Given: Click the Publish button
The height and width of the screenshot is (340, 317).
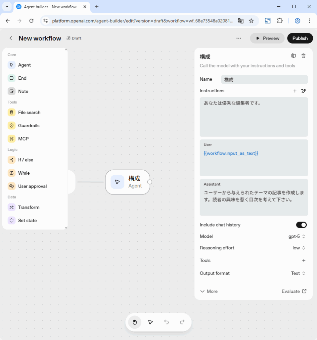Looking at the screenshot, I should (x=300, y=38).
